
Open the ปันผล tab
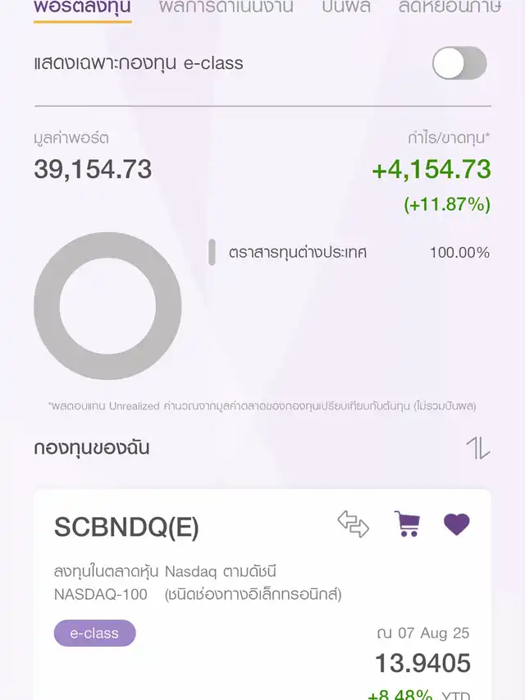(346, 7)
